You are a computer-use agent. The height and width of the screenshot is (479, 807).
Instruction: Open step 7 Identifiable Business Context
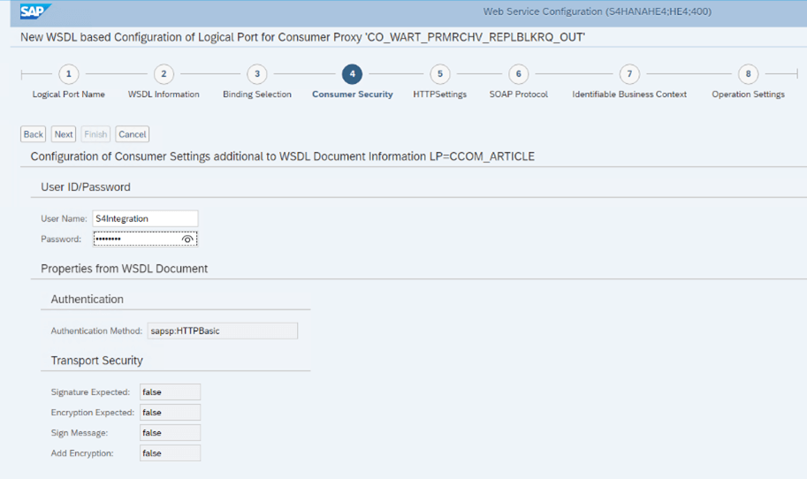tap(629, 74)
